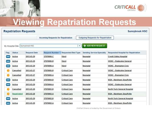Click the Sunnybrook HSC hospital site field
The image size is (152, 114).
(50, 46)
